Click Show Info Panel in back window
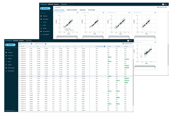 (x=162, y=7)
